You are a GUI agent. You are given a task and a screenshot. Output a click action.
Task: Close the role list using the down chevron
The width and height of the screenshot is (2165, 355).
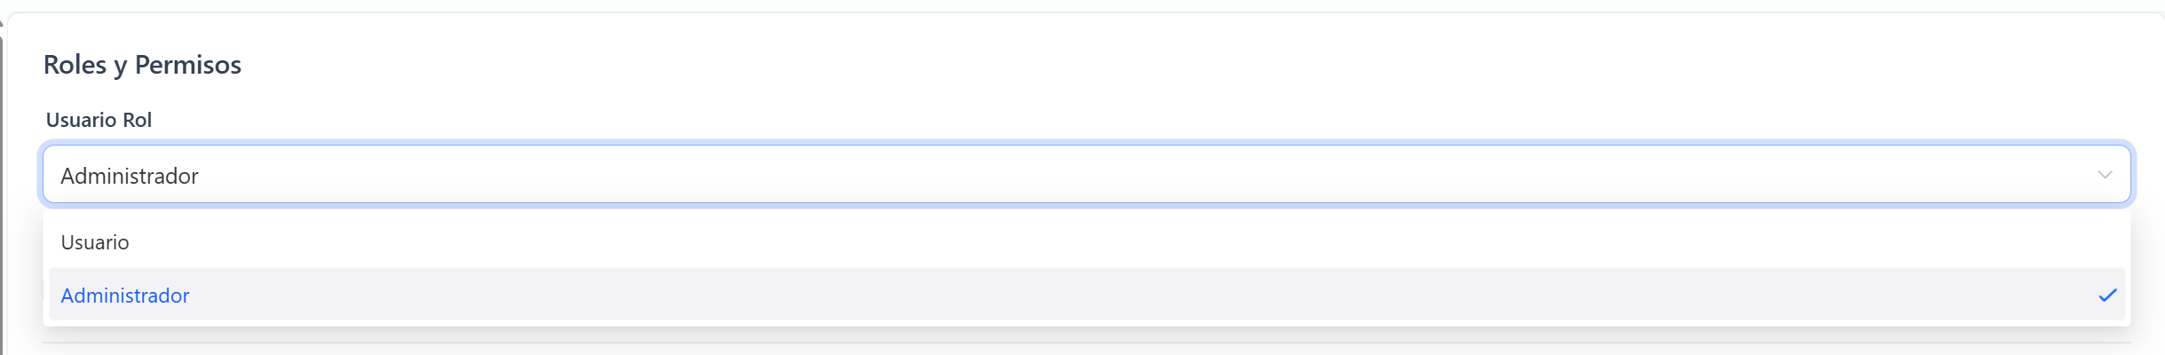[x=2104, y=175]
